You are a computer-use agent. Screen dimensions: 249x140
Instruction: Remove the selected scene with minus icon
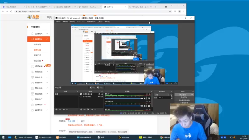(60, 110)
